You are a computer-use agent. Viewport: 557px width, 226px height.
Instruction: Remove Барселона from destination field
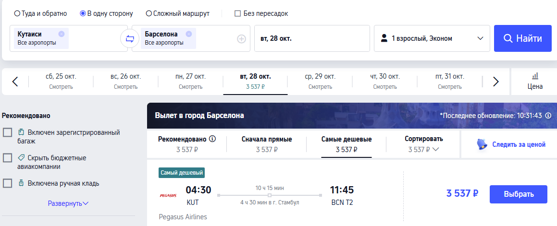click(x=188, y=34)
